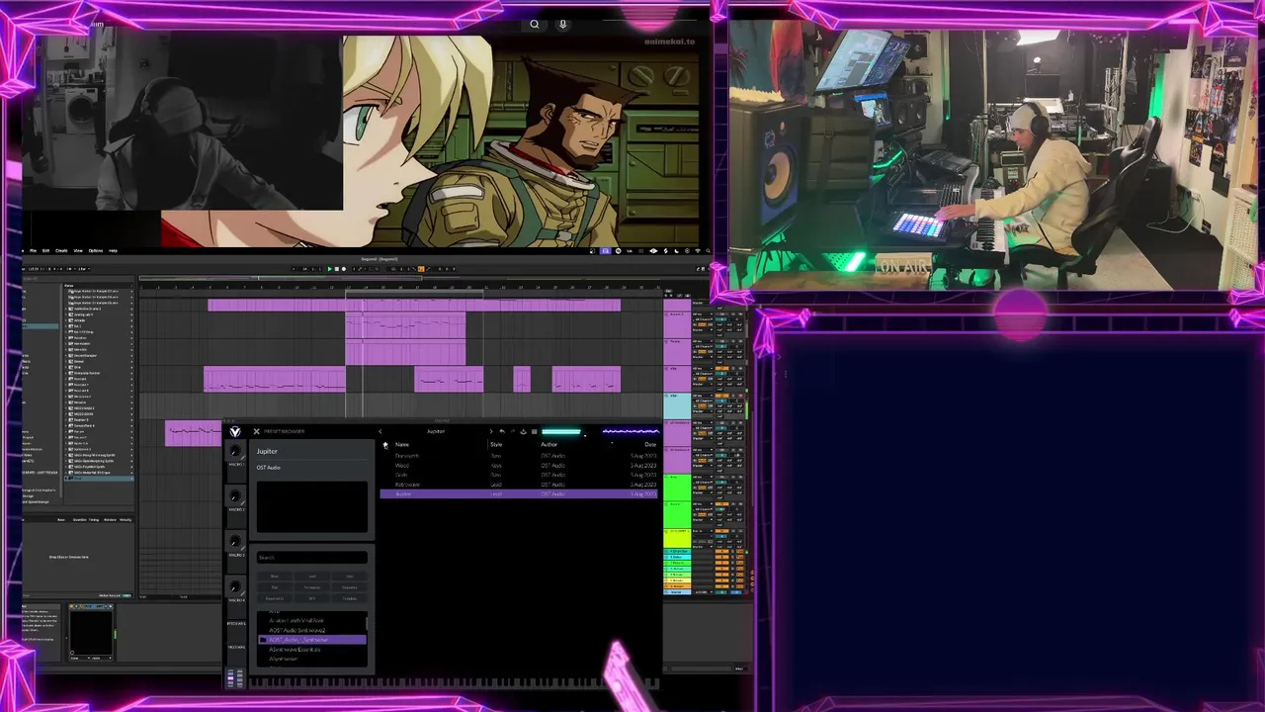The width and height of the screenshot is (1265, 712).
Task: Click the search magnifier above the anime video
Action: [535, 24]
